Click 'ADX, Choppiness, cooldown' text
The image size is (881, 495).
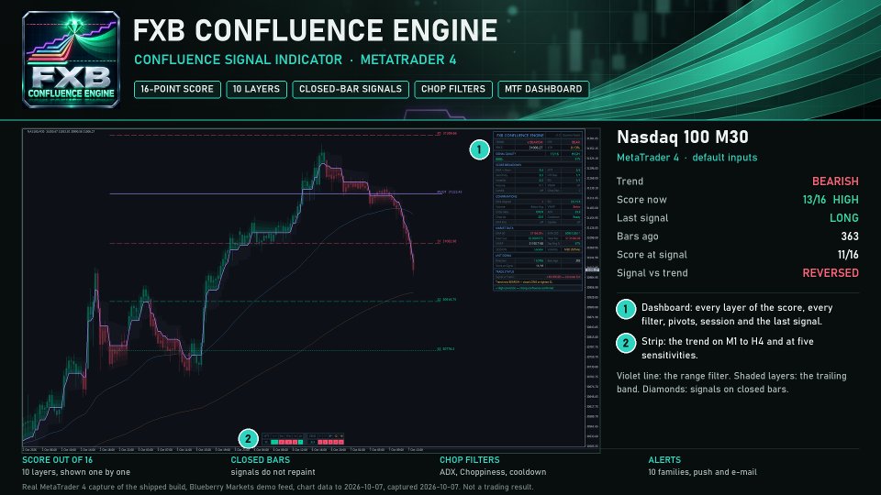(492, 472)
